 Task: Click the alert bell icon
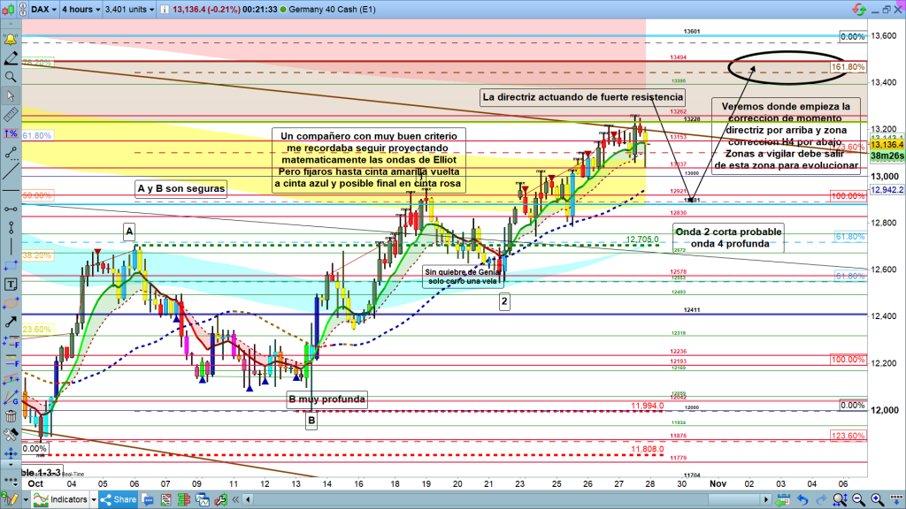pos(10,40)
